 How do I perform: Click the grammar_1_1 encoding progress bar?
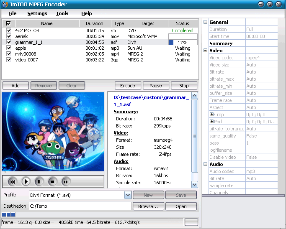(183, 42)
